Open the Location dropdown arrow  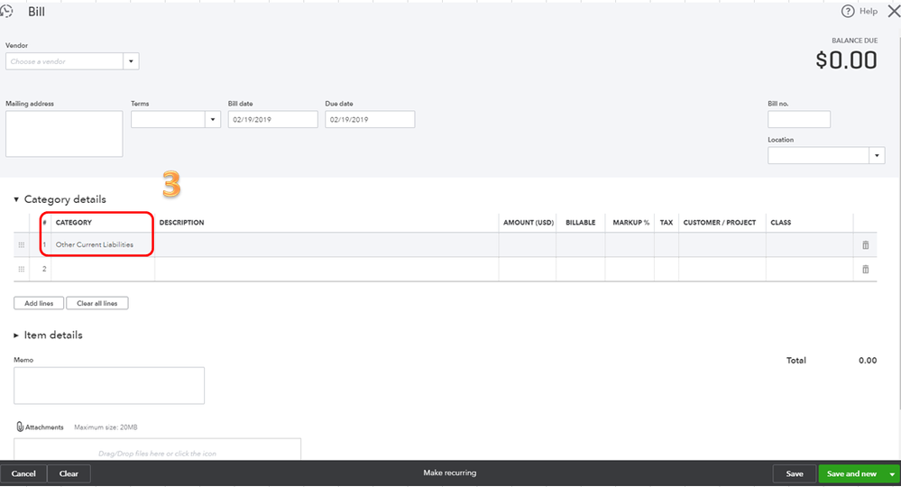(877, 156)
